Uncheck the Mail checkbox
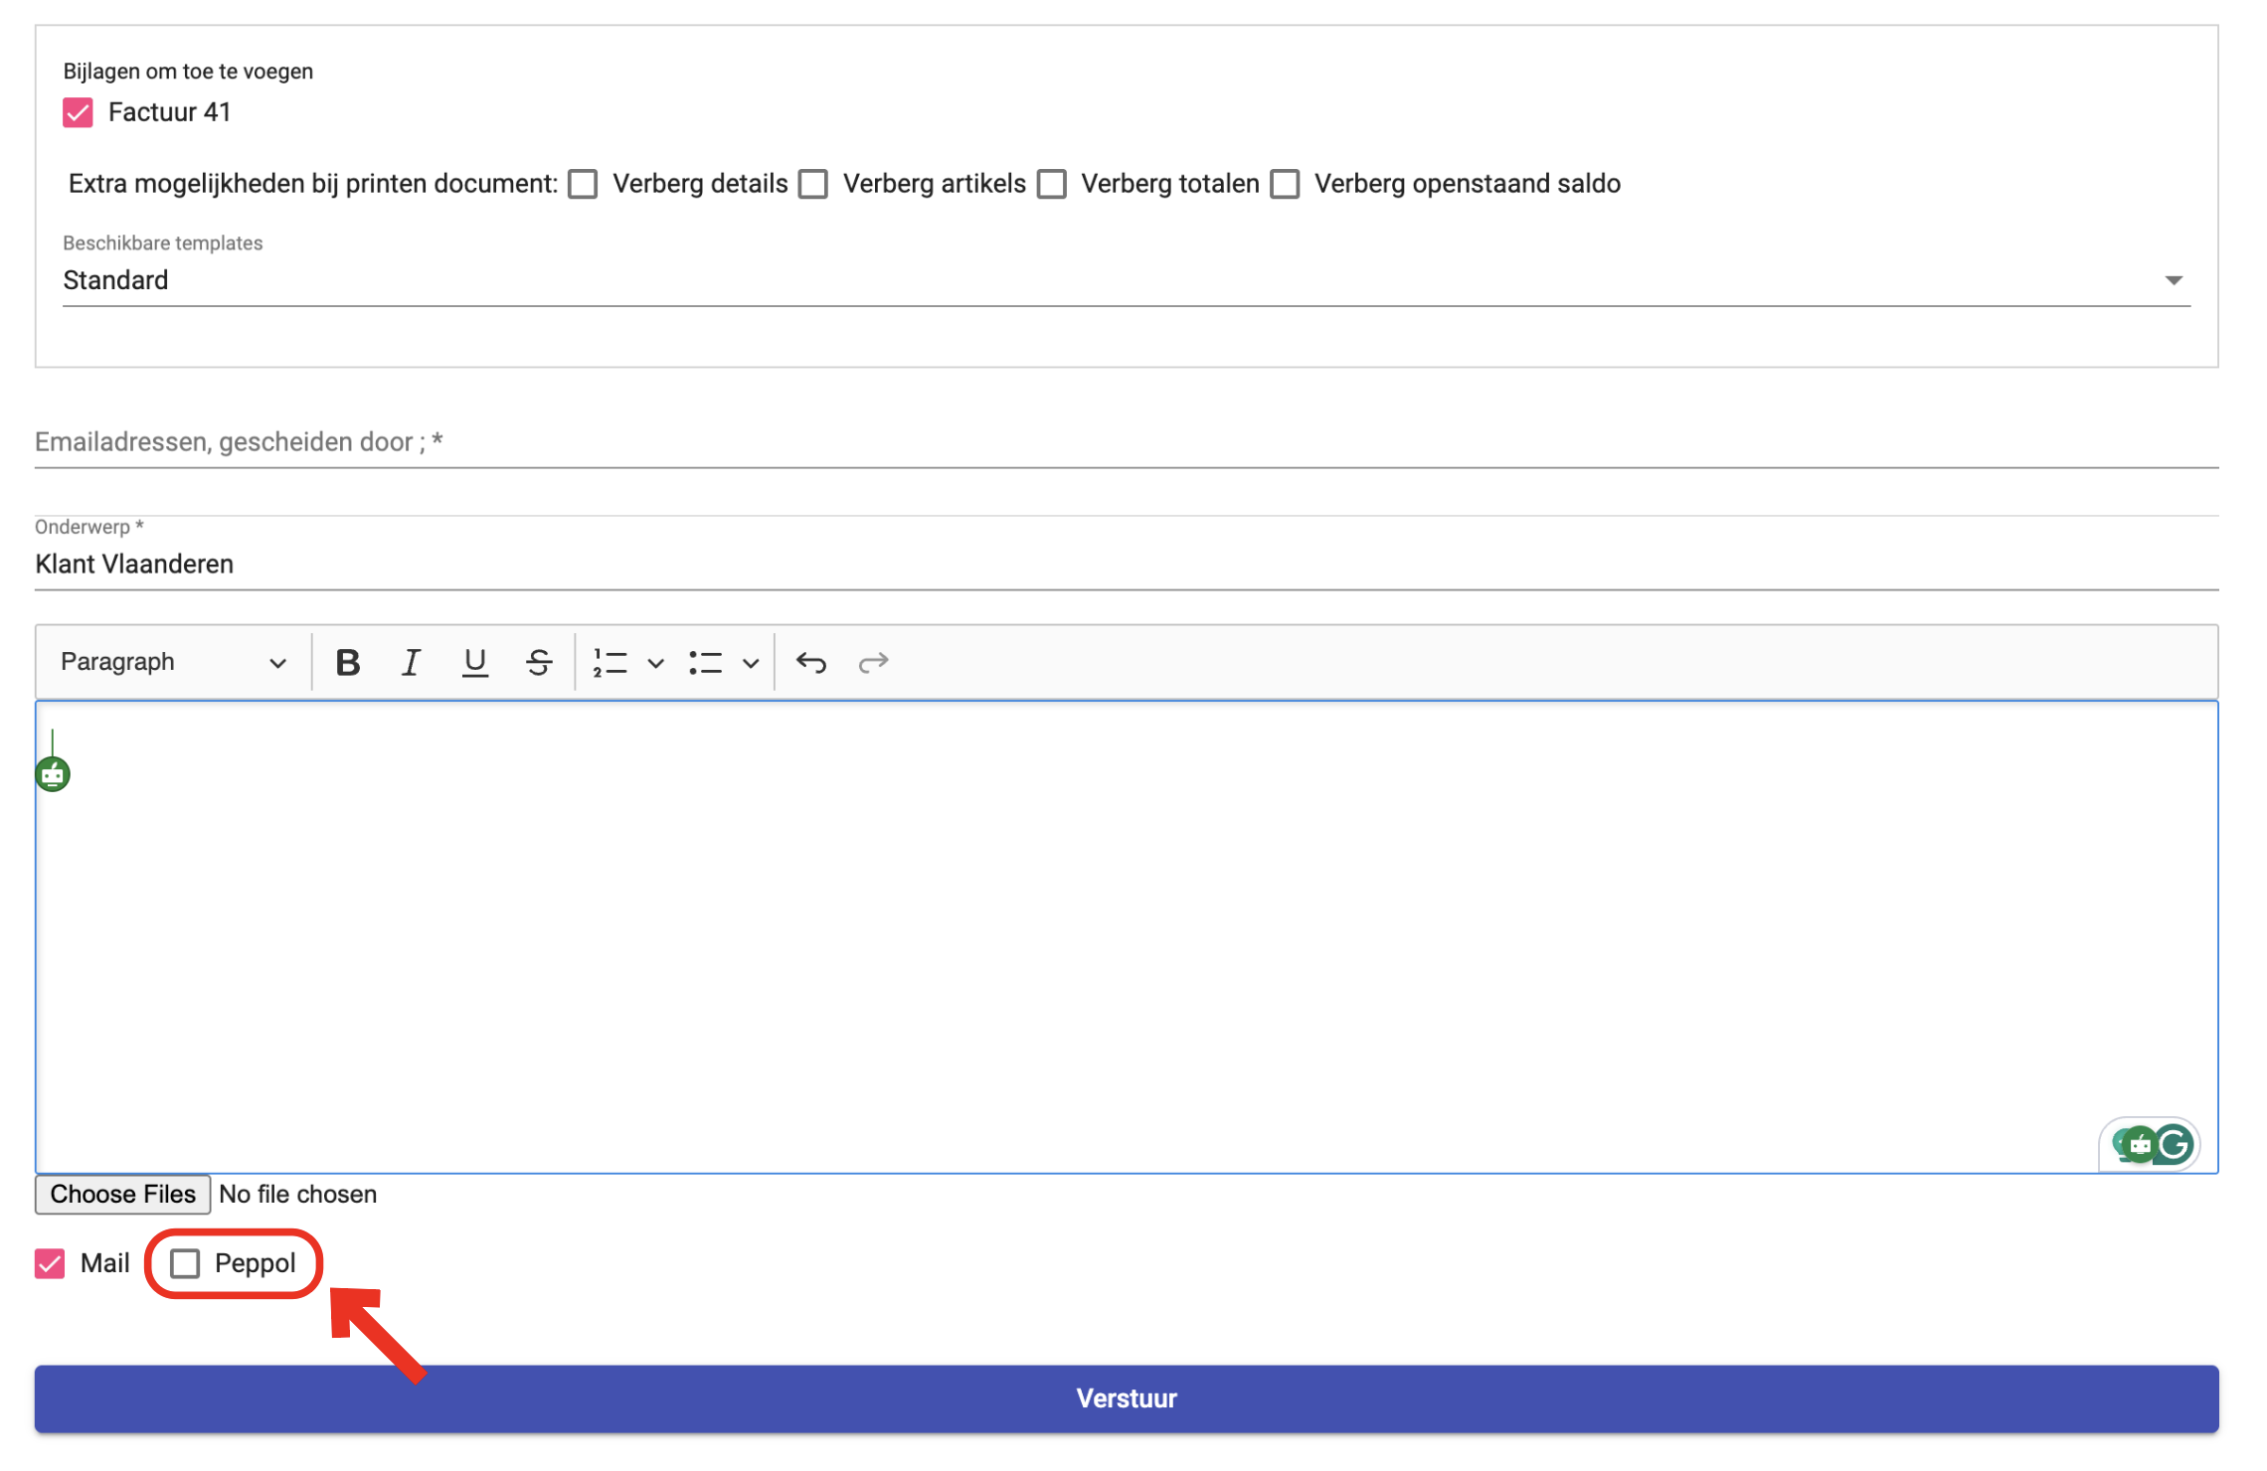The image size is (2267, 1471). (x=50, y=1263)
